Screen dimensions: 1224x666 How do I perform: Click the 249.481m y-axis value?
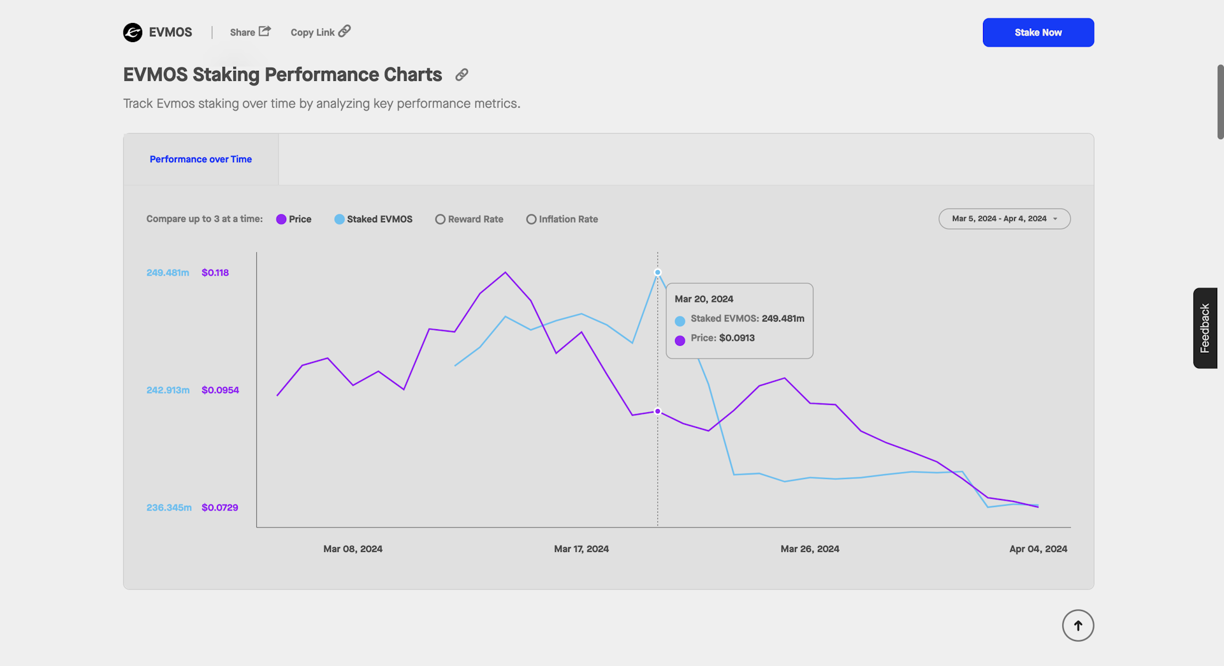pos(168,272)
